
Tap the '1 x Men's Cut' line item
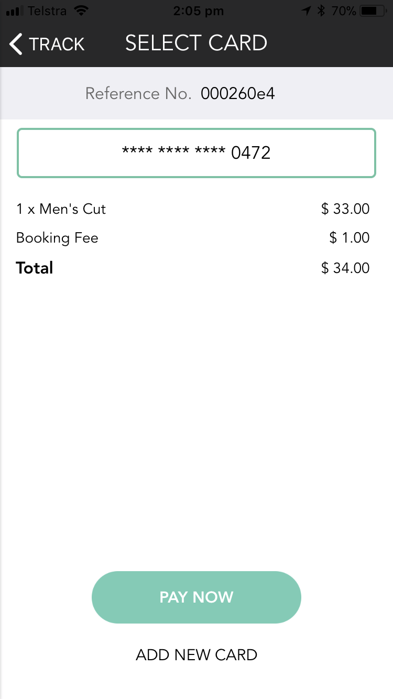[x=61, y=209]
